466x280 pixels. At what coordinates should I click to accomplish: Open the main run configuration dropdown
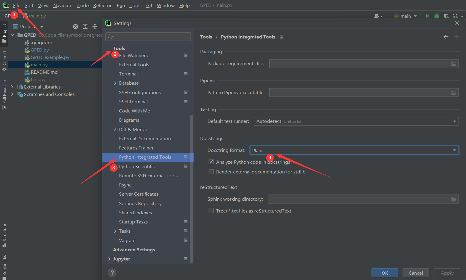click(405, 16)
